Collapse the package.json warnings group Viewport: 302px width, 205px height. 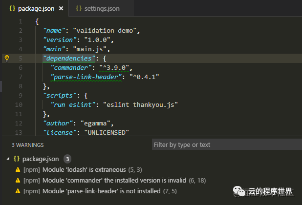pos(8,159)
